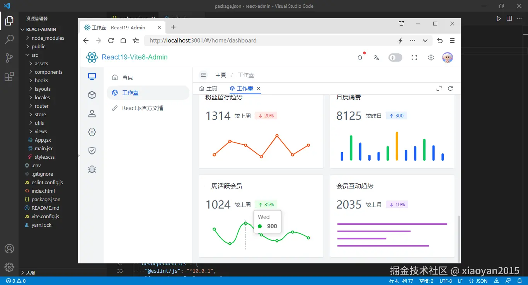This screenshot has width=528, height=285.
Task: Click the browser back arrow
Action: point(86,41)
